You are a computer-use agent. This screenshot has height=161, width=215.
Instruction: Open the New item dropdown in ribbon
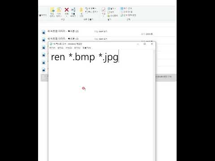(x=91, y=8)
